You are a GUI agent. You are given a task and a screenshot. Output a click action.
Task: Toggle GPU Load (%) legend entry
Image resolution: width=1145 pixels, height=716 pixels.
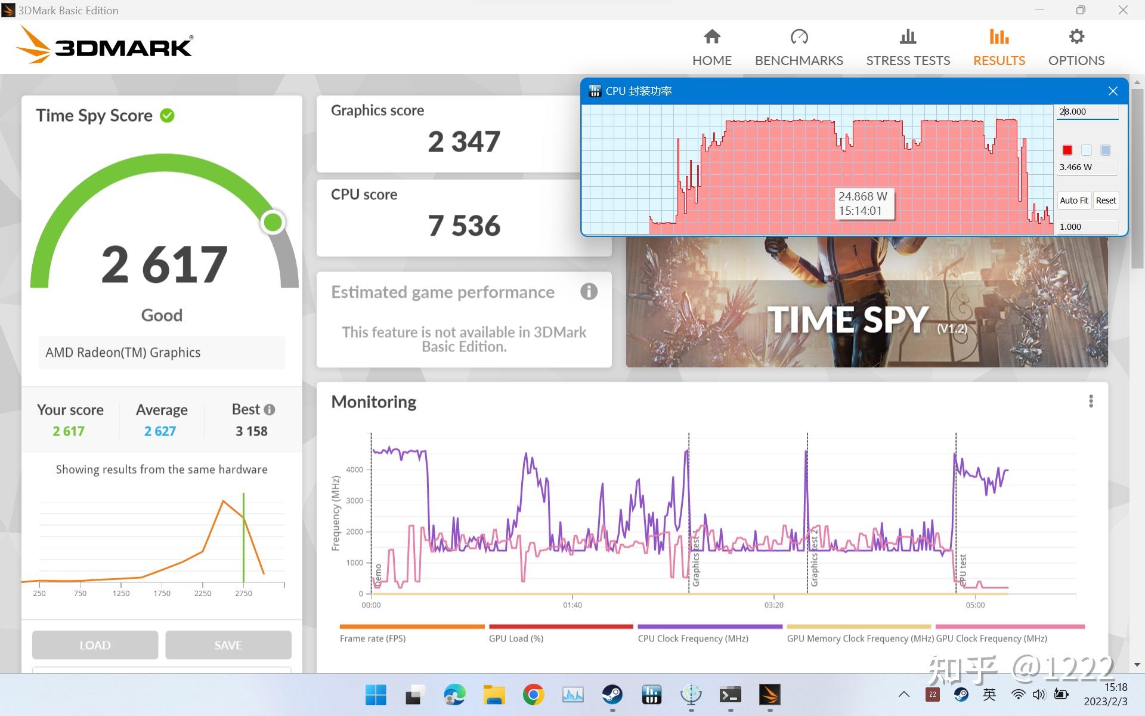[561, 634]
